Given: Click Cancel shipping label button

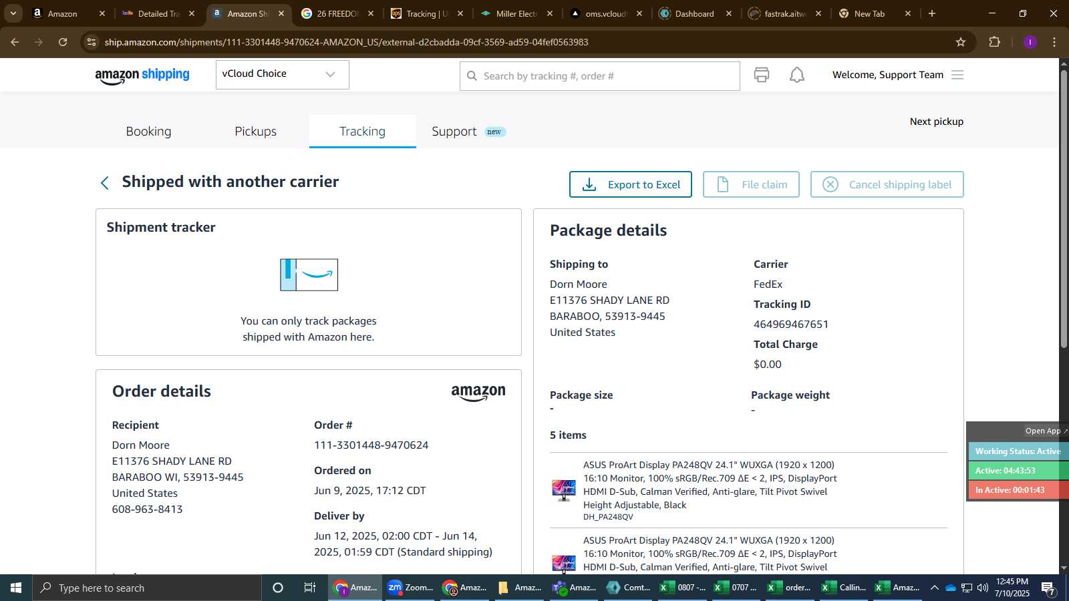Looking at the screenshot, I should 887,184.
